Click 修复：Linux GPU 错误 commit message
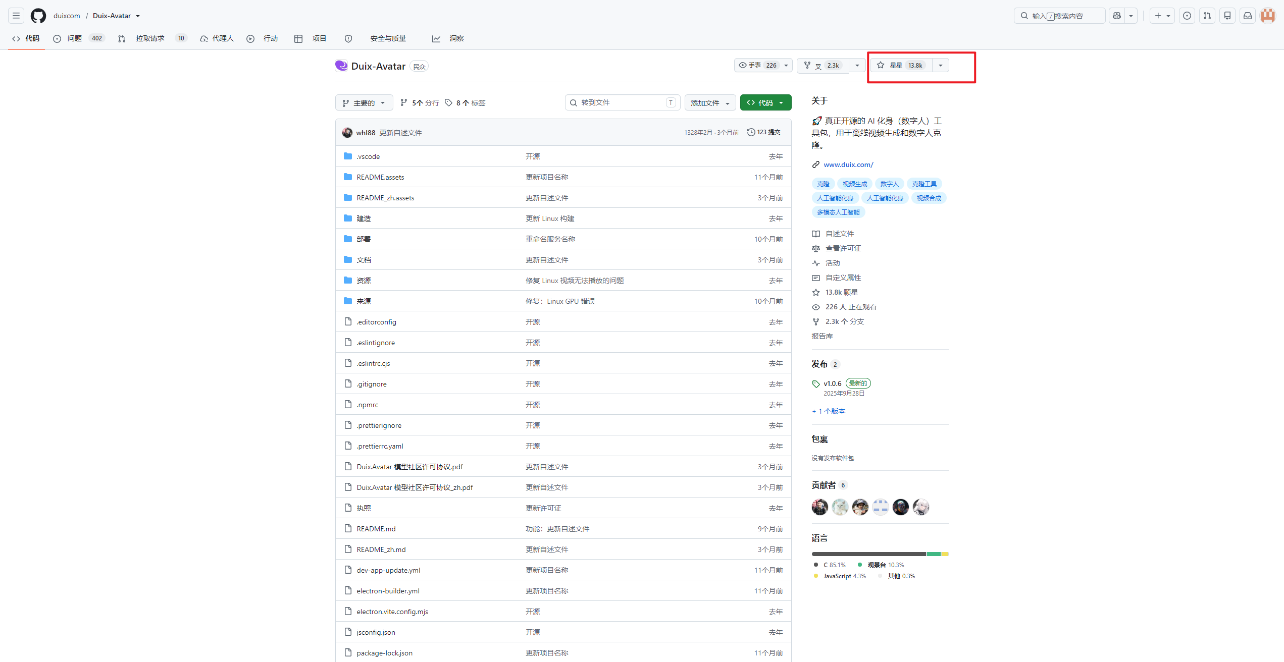Screen dimensions: 1284x662 [x=560, y=301]
